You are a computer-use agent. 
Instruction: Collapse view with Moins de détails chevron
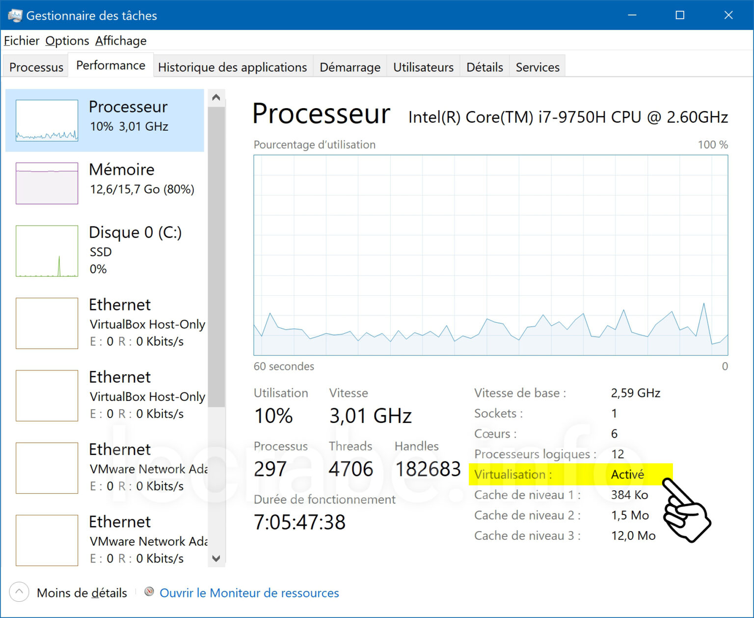[x=19, y=592]
